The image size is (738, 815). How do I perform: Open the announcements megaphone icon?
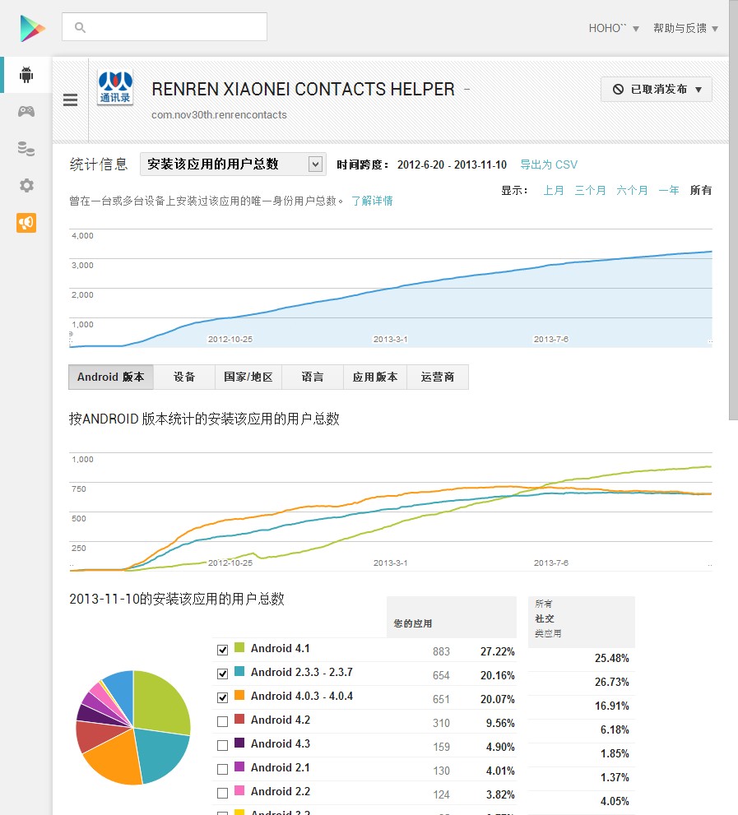point(26,223)
